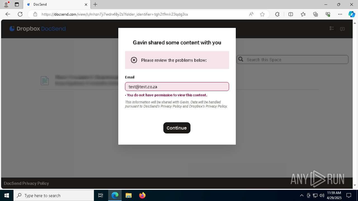Open the notification center icon
The width and height of the screenshot is (358, 201).
click(x=349, y=195)
